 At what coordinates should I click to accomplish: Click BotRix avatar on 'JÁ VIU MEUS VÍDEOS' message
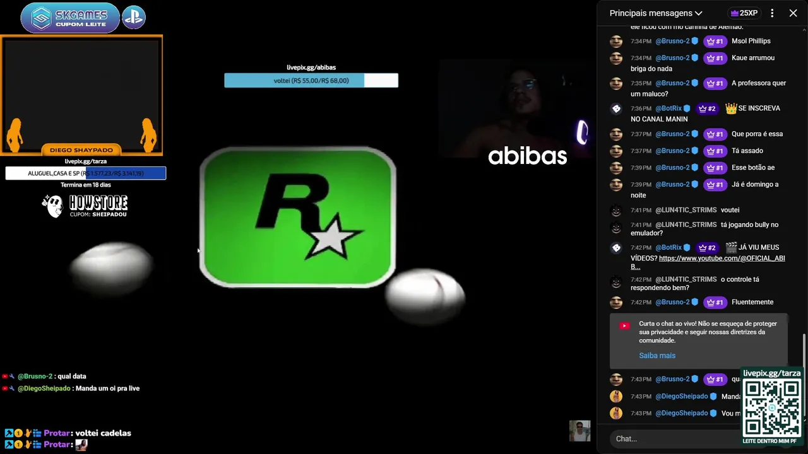(x=616, y=248)
